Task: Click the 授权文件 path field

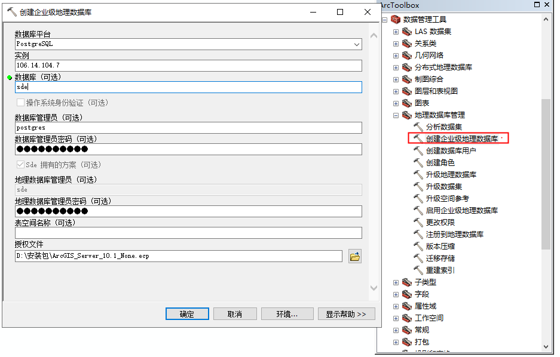Action: click(179, 256)
